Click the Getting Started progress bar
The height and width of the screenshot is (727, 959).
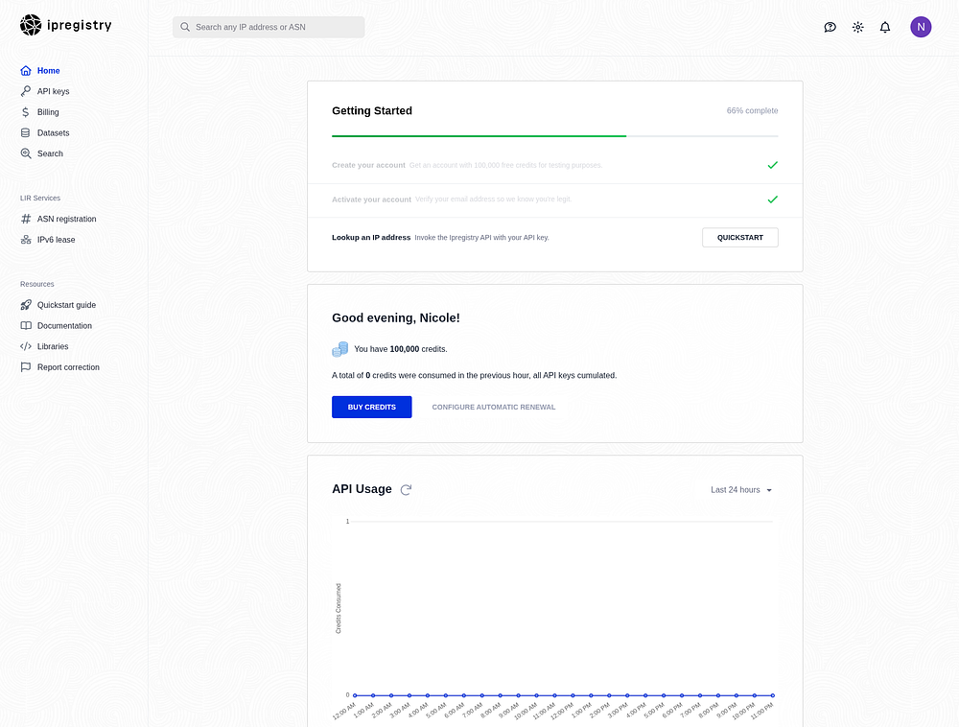coord(554,136)
